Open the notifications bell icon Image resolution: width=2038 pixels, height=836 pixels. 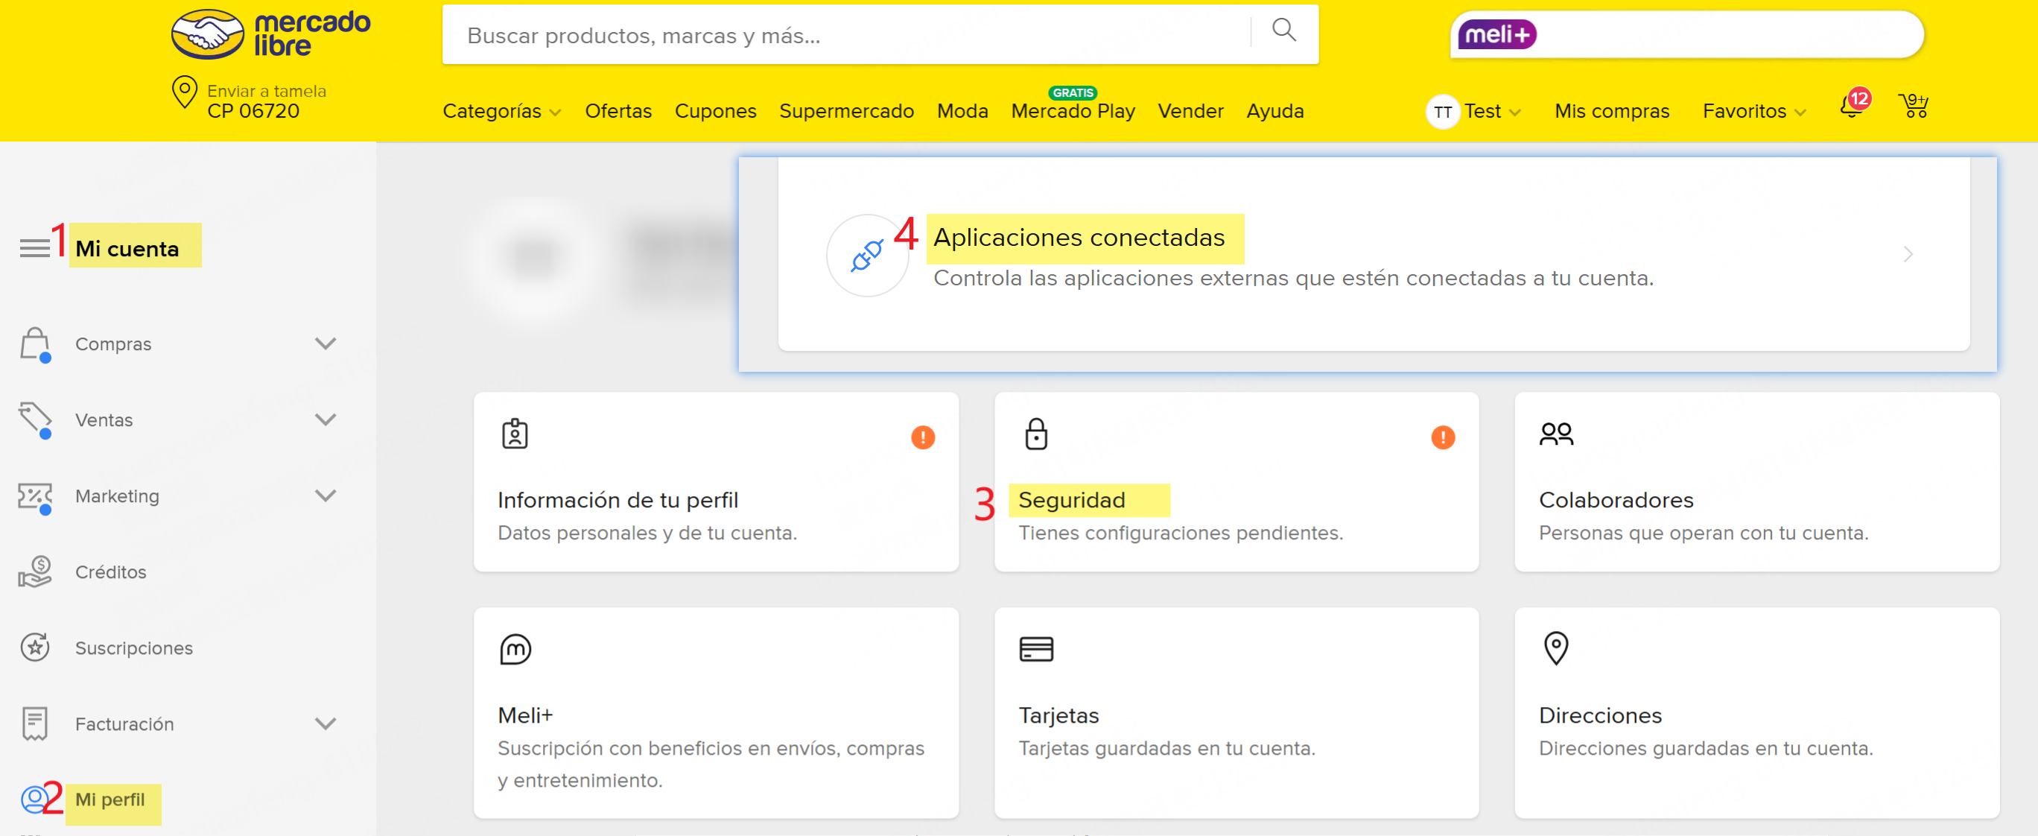(1851, 105)
